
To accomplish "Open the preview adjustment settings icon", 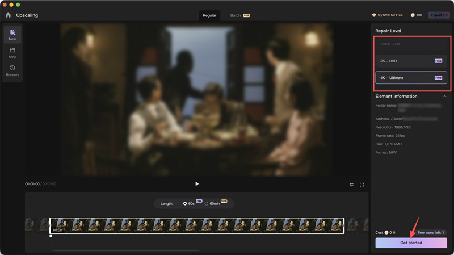I will coord(351,185).
